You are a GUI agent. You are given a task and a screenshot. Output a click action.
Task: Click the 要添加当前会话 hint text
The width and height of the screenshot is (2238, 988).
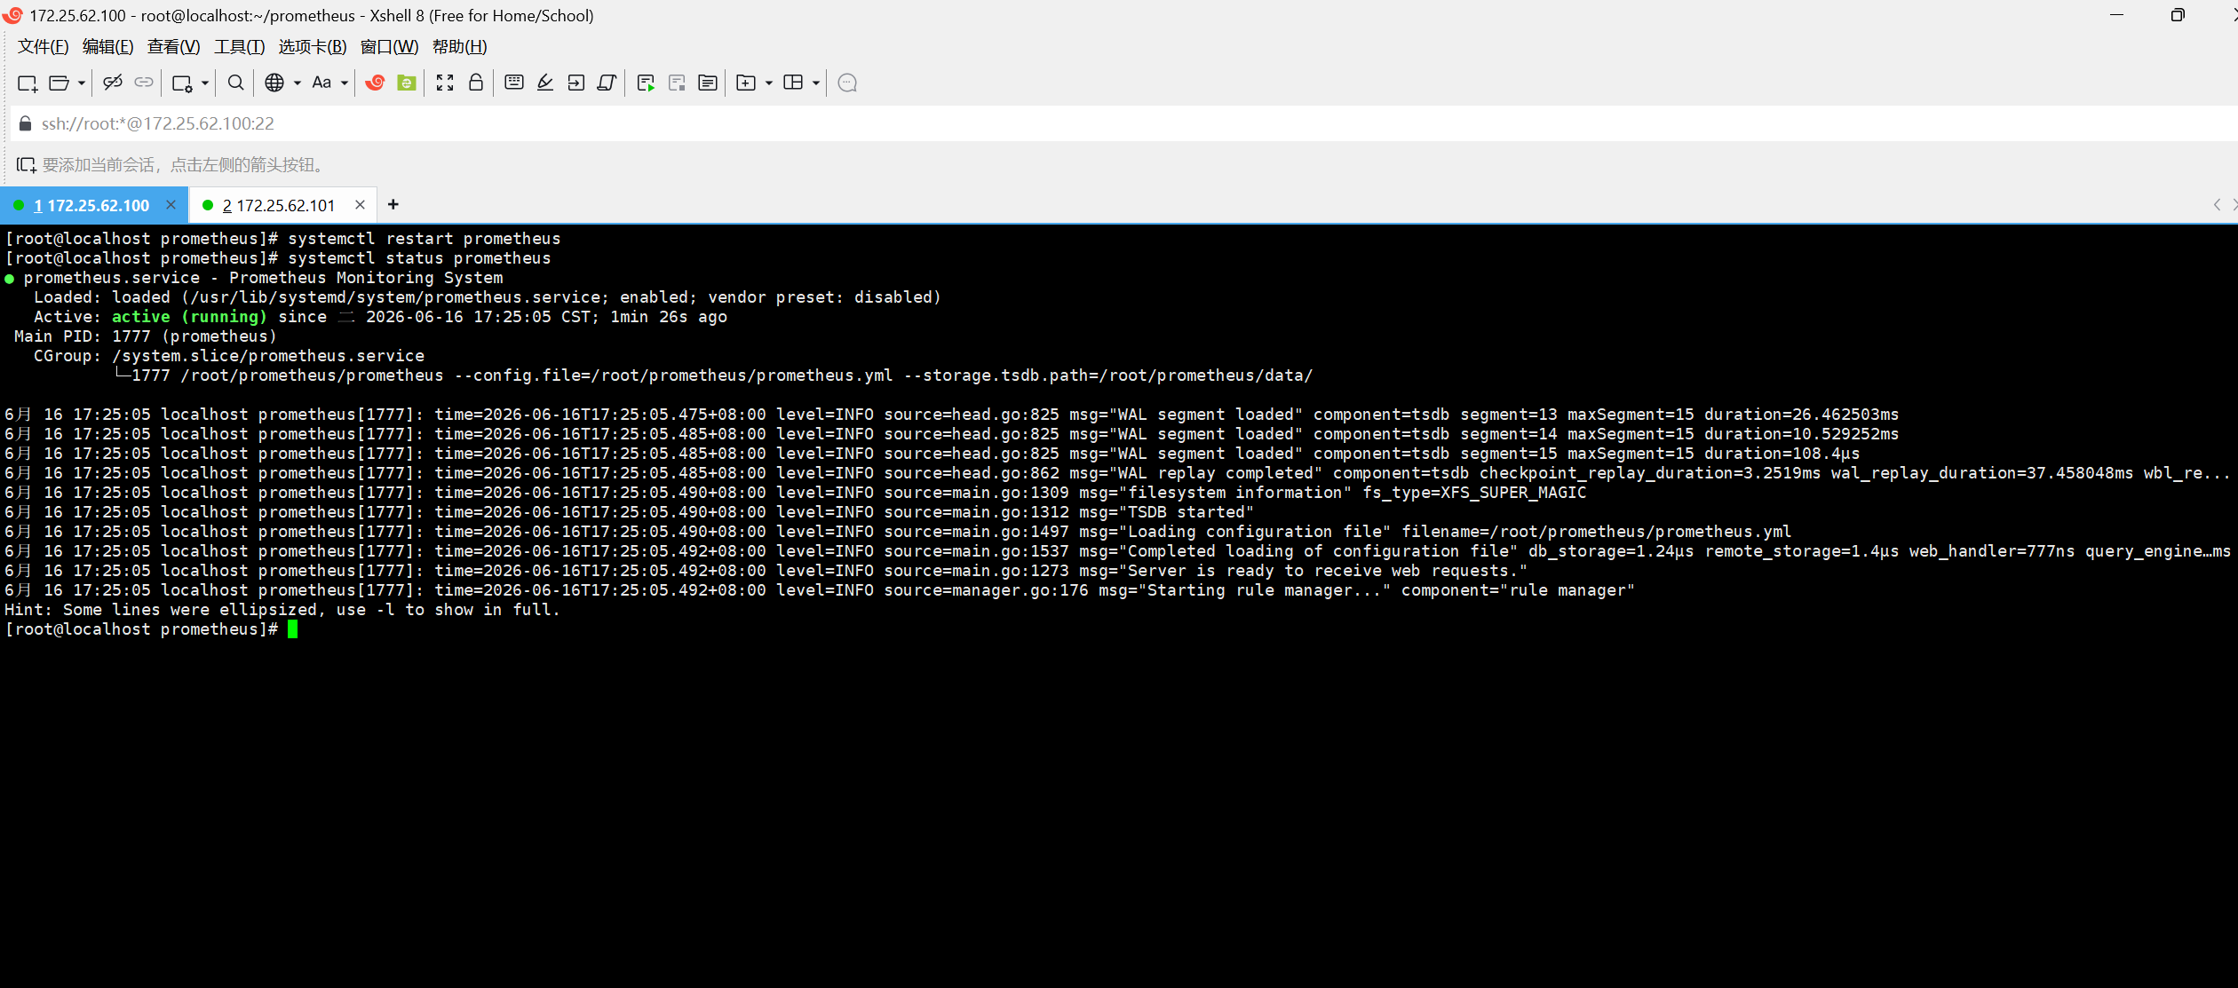pyautogui.click(x=184, y=165)
